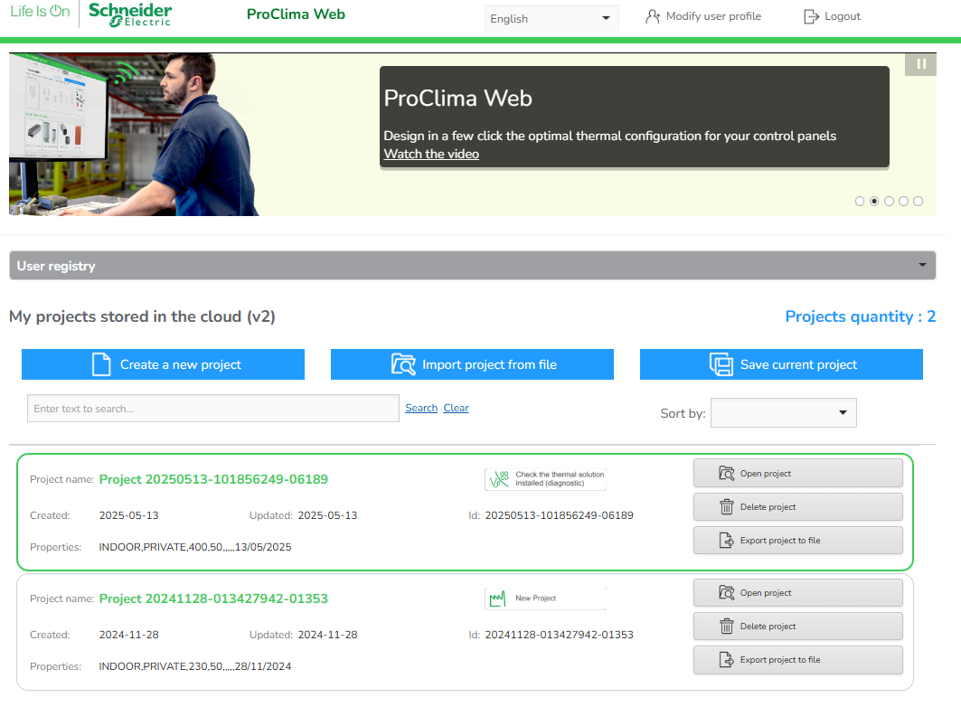
Task: Click the Delete project button for Project 20241128-013427942-01353
Action: [x=798, y=627]
